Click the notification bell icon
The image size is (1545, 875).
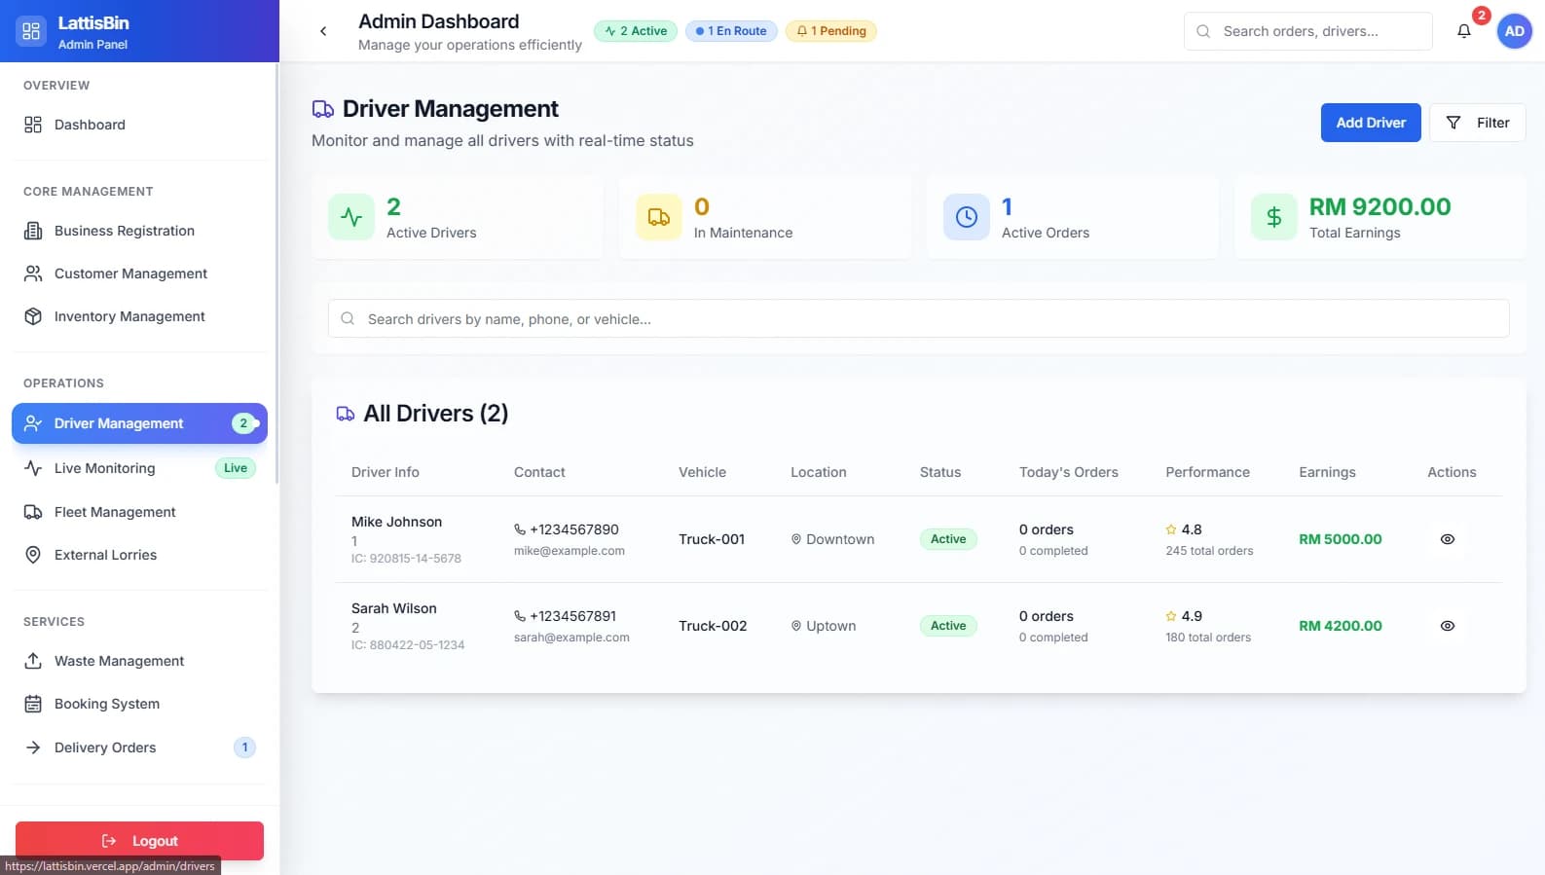point(1463,31)
